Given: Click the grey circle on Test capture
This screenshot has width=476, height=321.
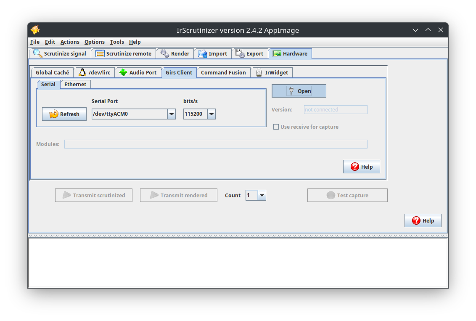Looking at the screenshot, I should coord(331,195).
